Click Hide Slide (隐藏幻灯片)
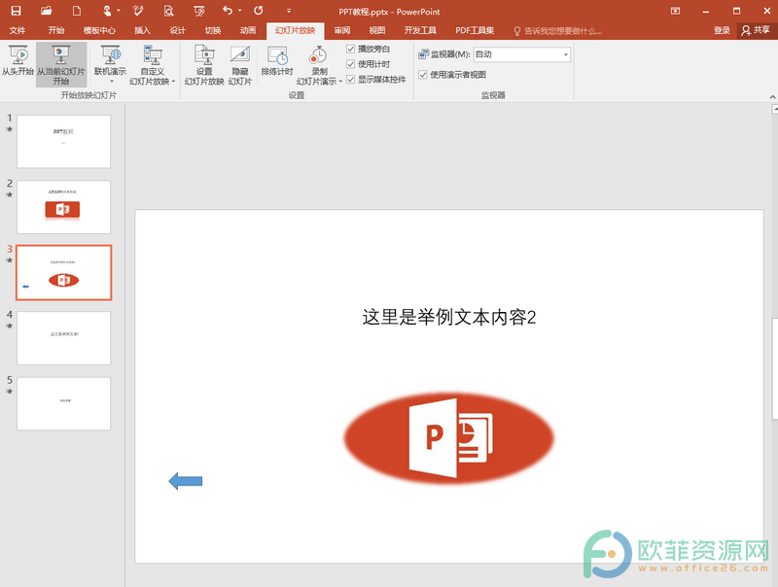The height and width of the screenshot is (587, 778). coord(240,65)
